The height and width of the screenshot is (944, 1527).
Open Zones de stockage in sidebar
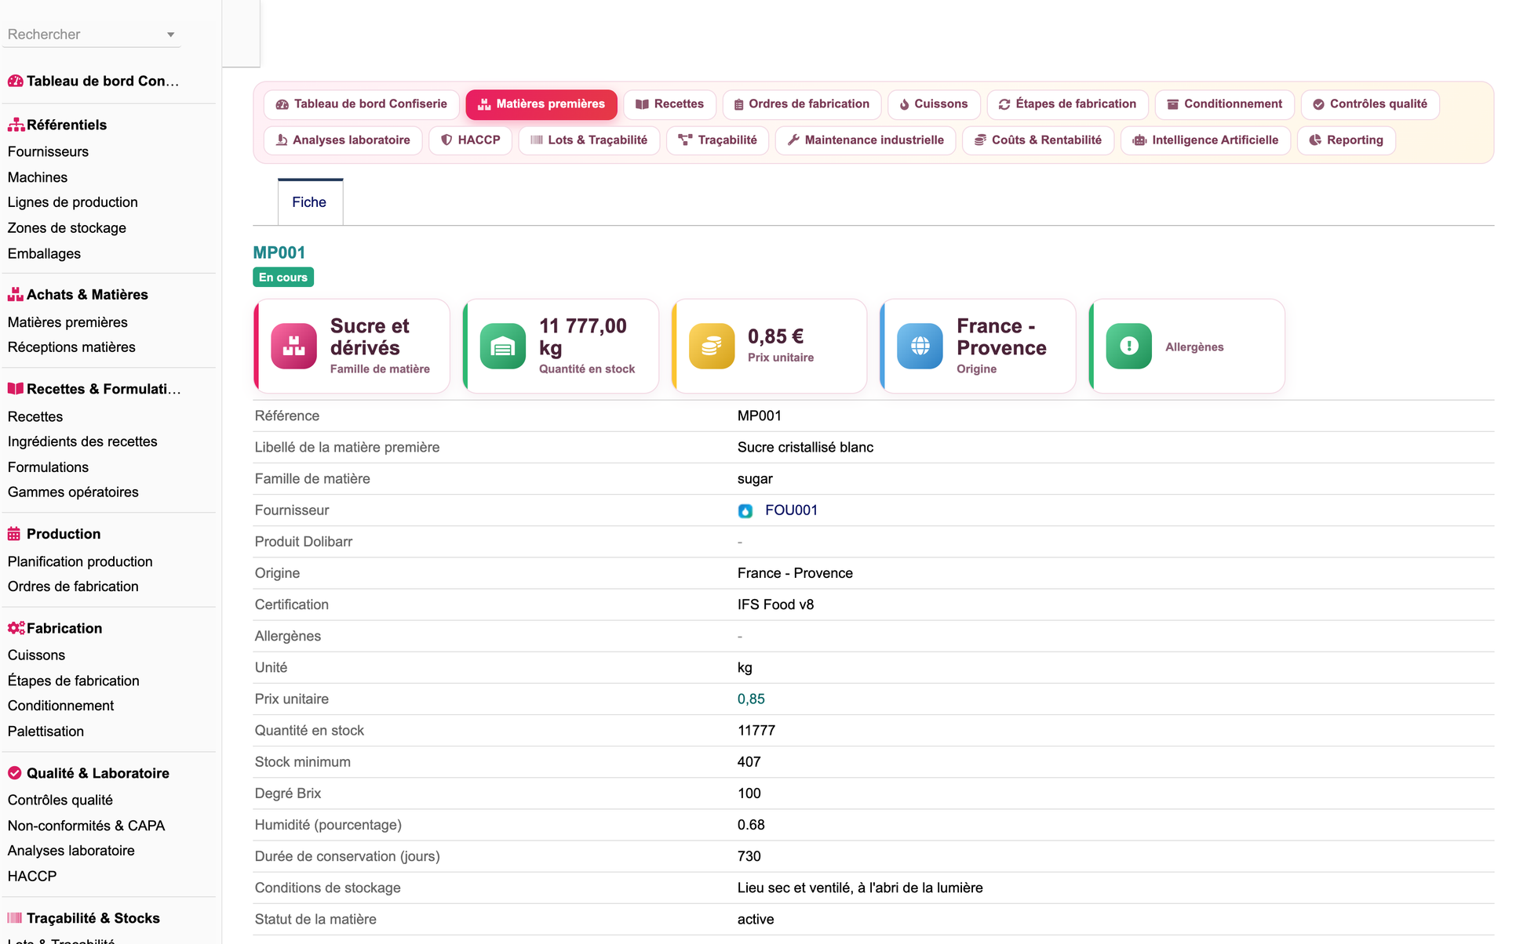pos(67,228)
